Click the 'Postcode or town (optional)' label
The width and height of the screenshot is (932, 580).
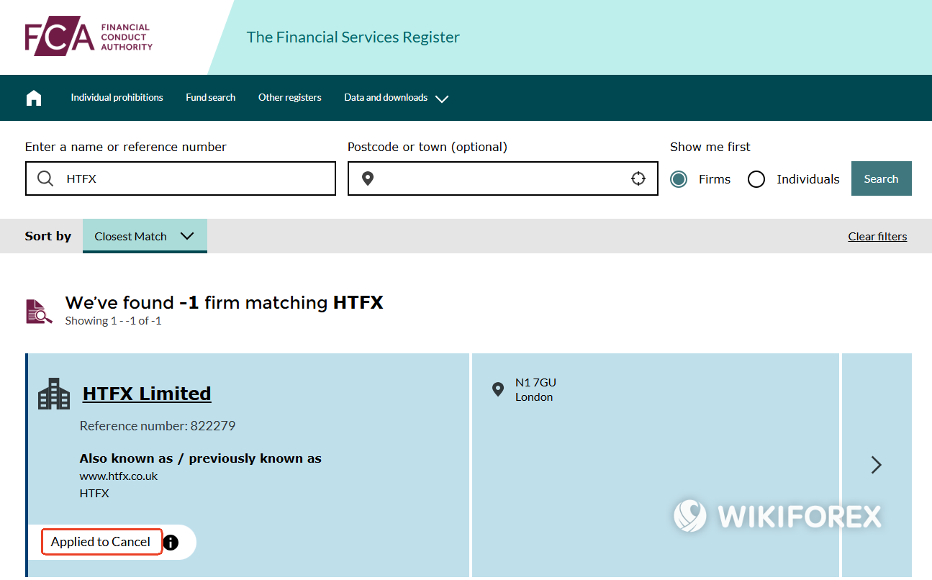pyautogui.click(x=427, y=147)
